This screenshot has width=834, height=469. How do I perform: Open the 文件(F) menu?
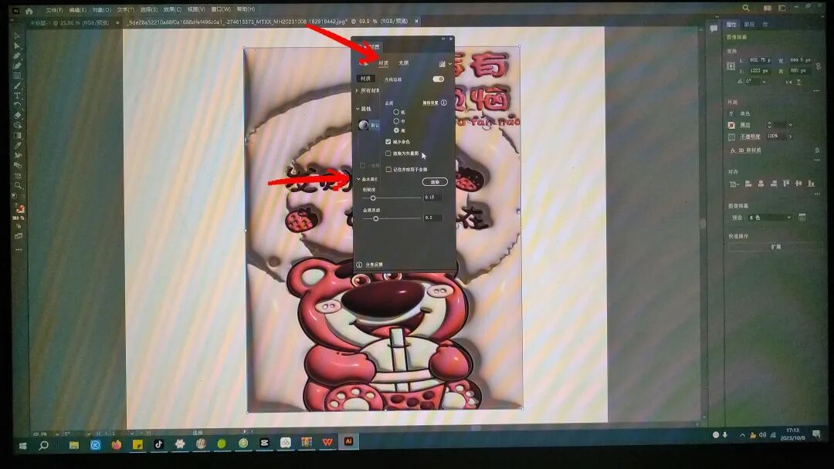[54, 10]
